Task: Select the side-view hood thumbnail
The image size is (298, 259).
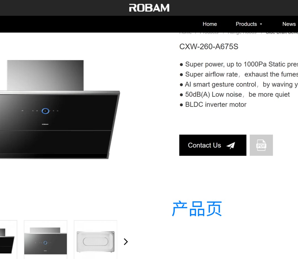Action: [8, 240]
